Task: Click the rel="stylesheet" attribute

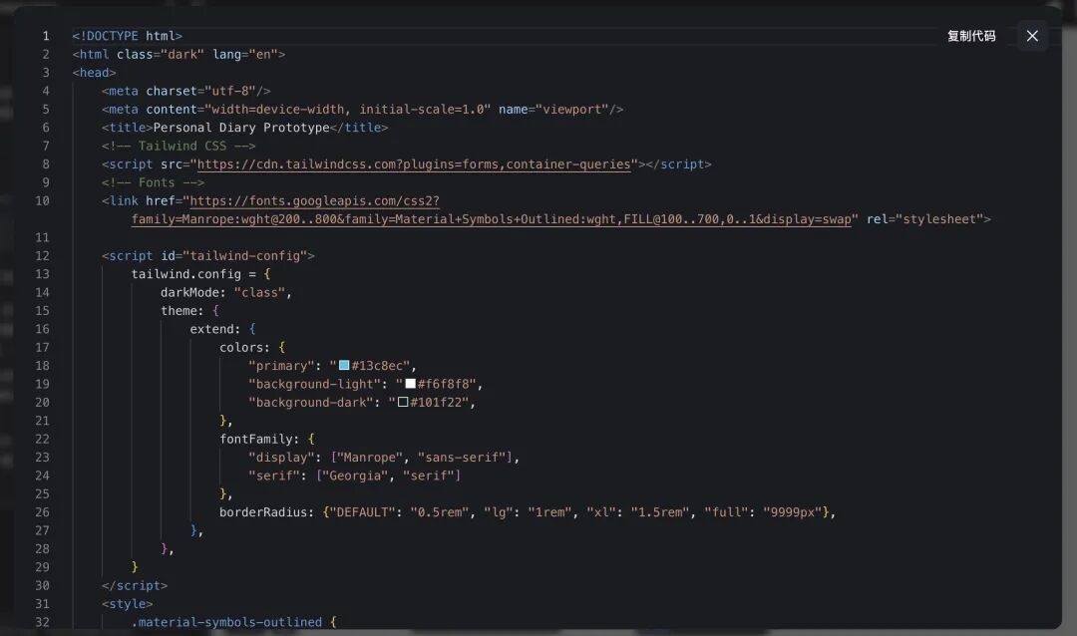Action: click(x=924, y=219)
